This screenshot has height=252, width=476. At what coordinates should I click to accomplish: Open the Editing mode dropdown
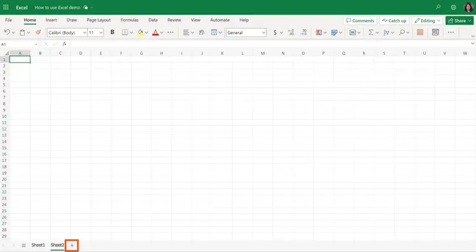(x=427, y=21)
